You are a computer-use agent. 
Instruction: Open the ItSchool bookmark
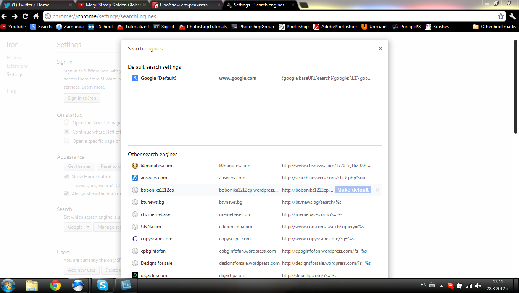pyautogui.click(x=100, y=27)
